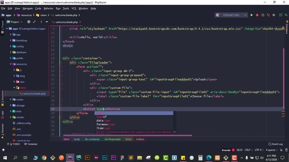Click the form HTML breadcrumb

[128, 139]
